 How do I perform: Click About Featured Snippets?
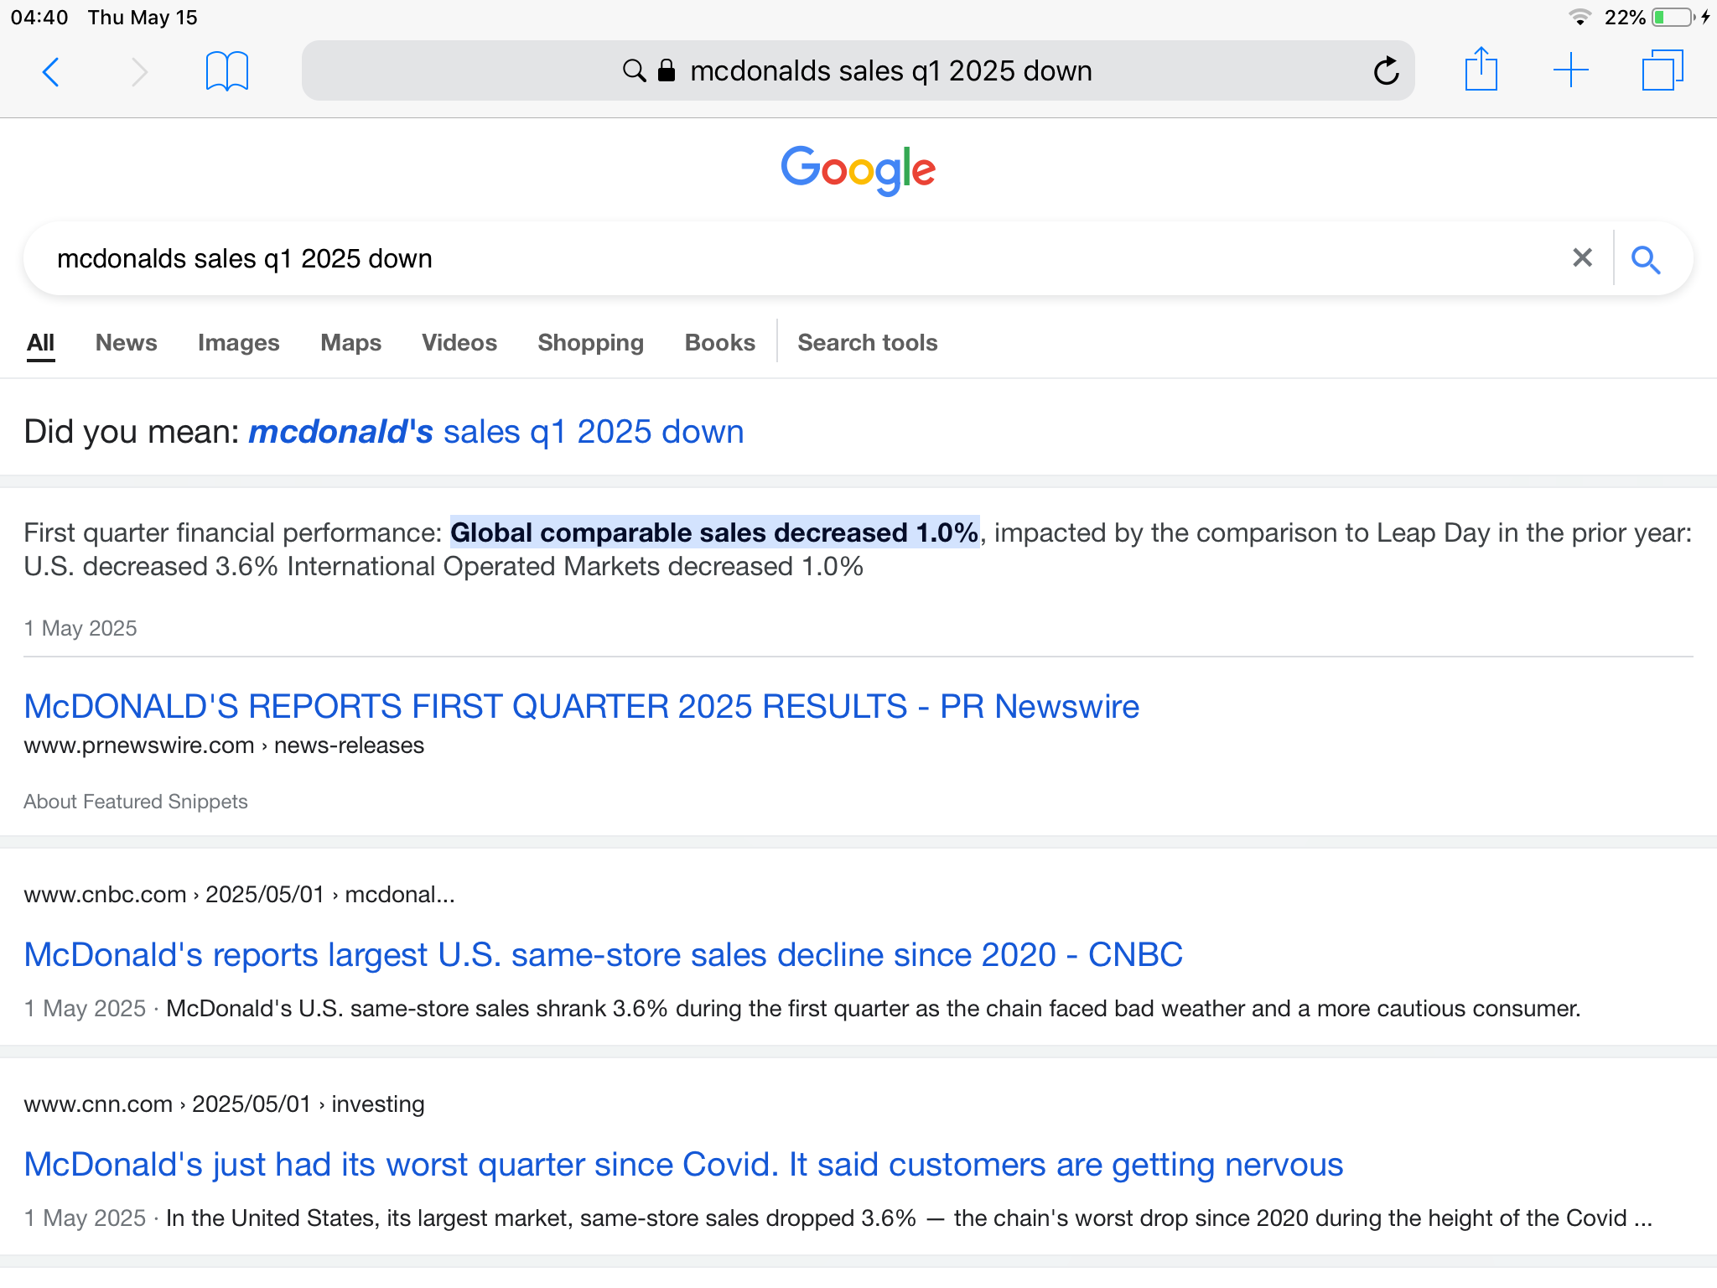(x=136, y=802)
